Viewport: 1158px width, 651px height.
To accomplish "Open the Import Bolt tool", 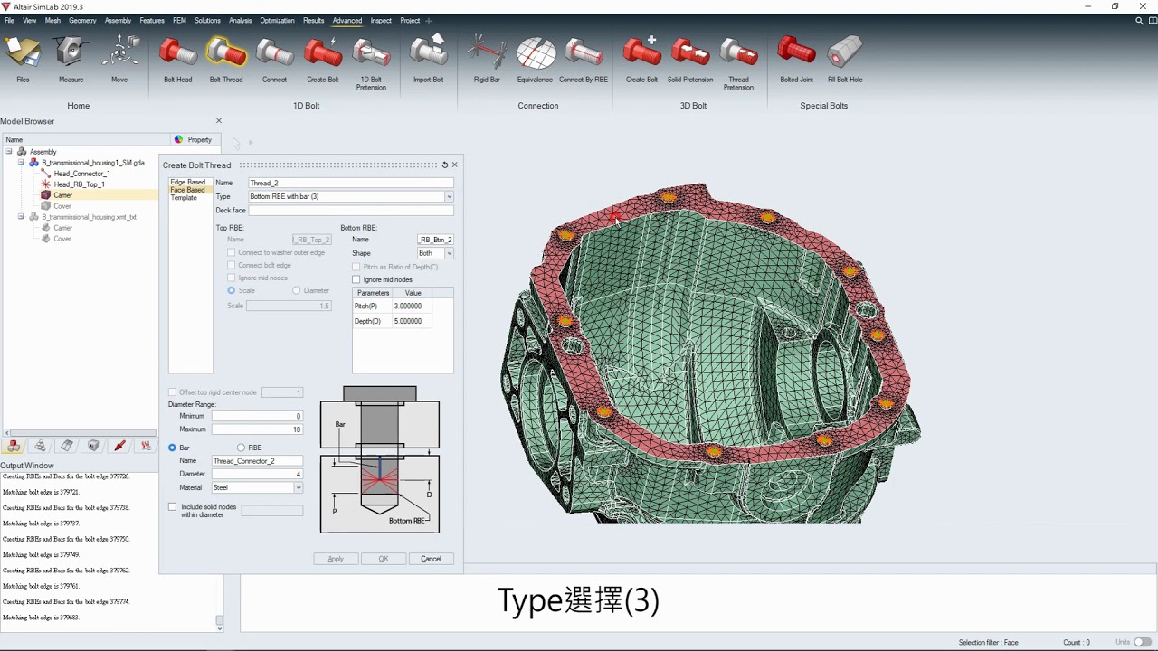I will click(428, 59).
